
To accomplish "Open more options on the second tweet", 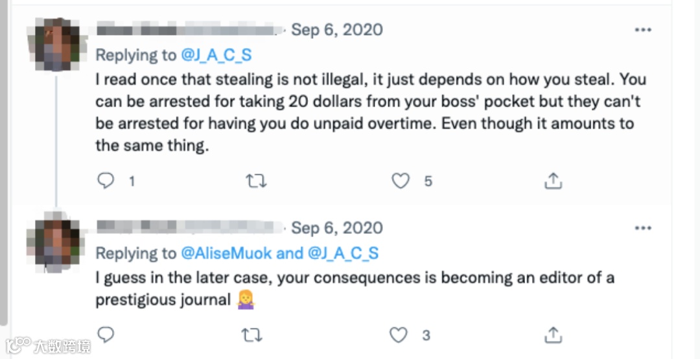I will (x=642, y=228).
